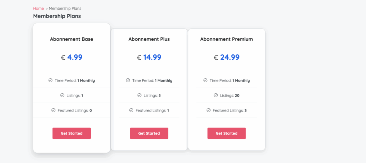Click the checkmark icon beside Base Listings: 1
This screenshot has width=366, height=163.
[62, 95]
